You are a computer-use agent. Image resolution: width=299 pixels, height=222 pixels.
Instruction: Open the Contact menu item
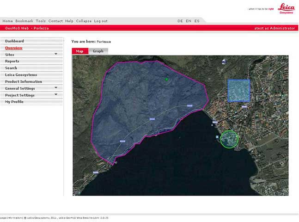click(55, 21)
